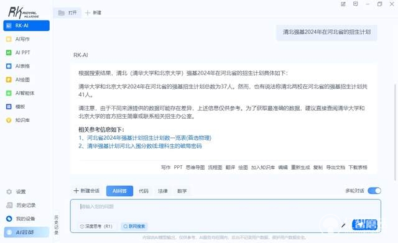Viewport: 398px width, 243px height.
Task: Click the PPT action under the answer
Action: point(178,167)
